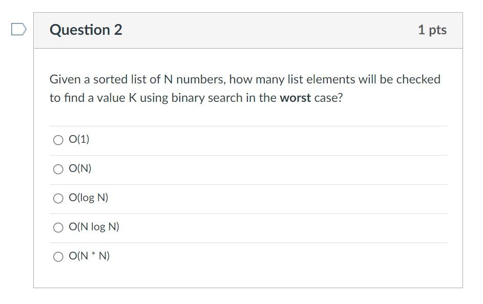Click the O(N log N) answer label text
This screenshot has height=304, width=483.
(x=94, y=227)
